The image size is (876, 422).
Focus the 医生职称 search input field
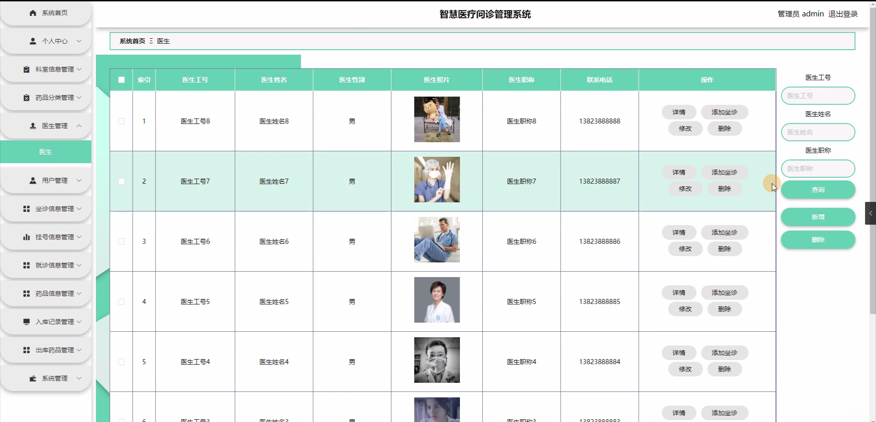[818, 169]
